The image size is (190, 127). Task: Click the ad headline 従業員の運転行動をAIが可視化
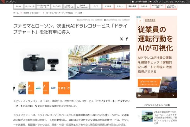pos(155,39)
